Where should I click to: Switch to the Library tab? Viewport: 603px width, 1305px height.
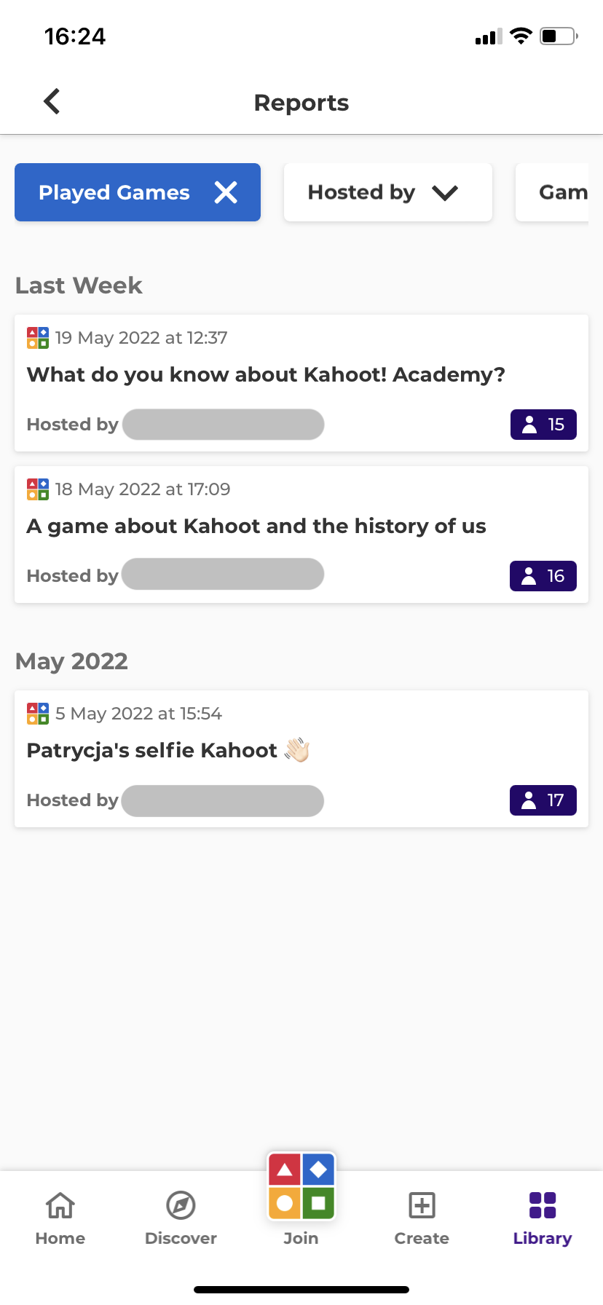click(x=543, y=1218)
